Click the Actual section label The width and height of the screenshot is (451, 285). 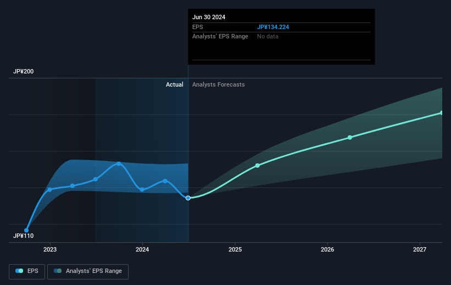[175, 84]
